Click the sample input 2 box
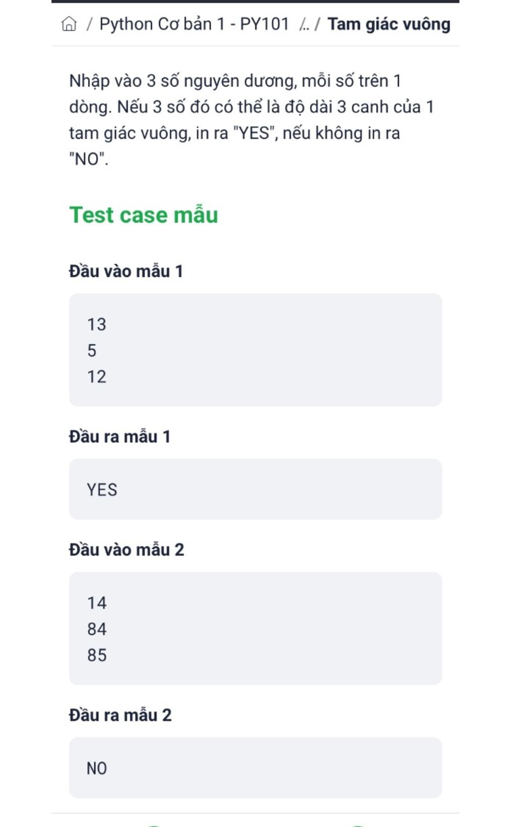516x827 pixels. pos(255,628)
